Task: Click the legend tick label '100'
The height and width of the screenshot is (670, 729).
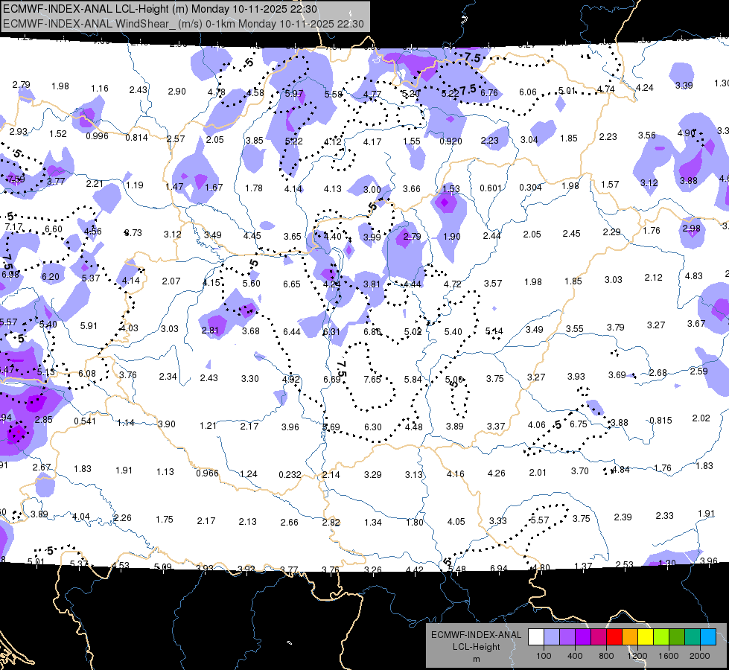Action: point(544,656)
